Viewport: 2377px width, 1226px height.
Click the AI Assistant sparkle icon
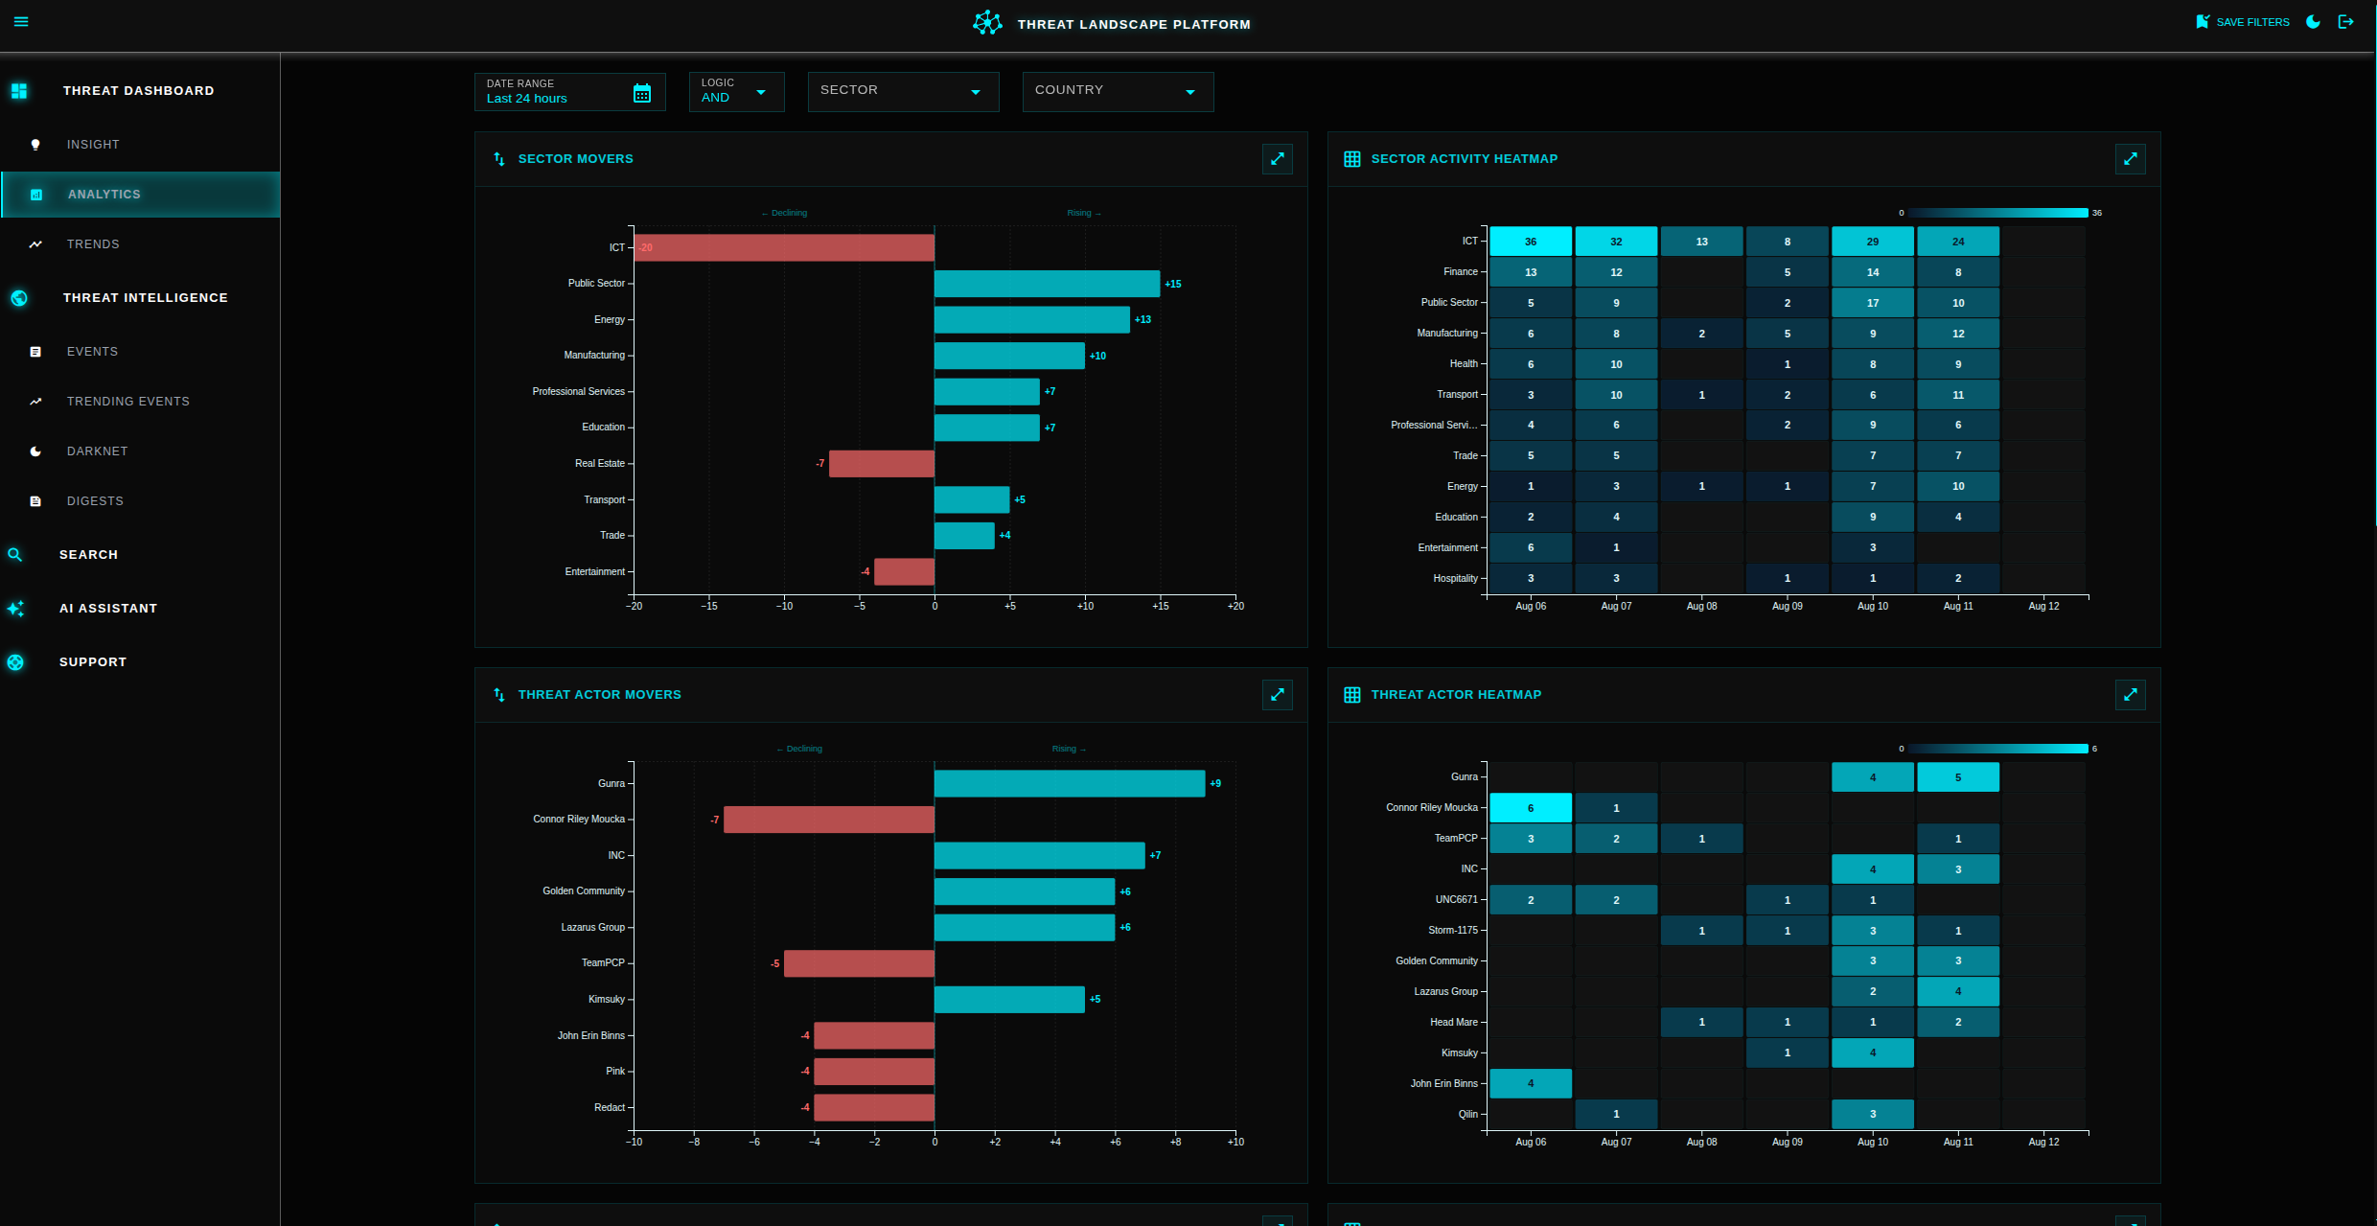point(15,609)
